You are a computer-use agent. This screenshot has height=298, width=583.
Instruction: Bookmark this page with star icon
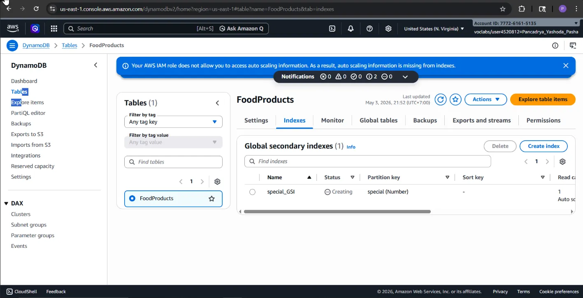pos(502,9)
